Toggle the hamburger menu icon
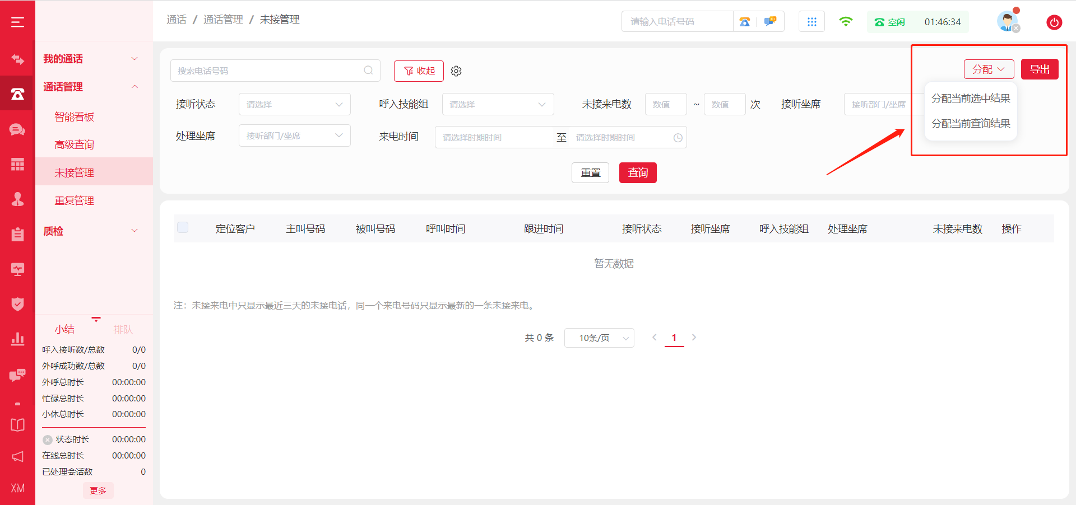This screenshot has height=505, width=1076. tap(17, 22)
